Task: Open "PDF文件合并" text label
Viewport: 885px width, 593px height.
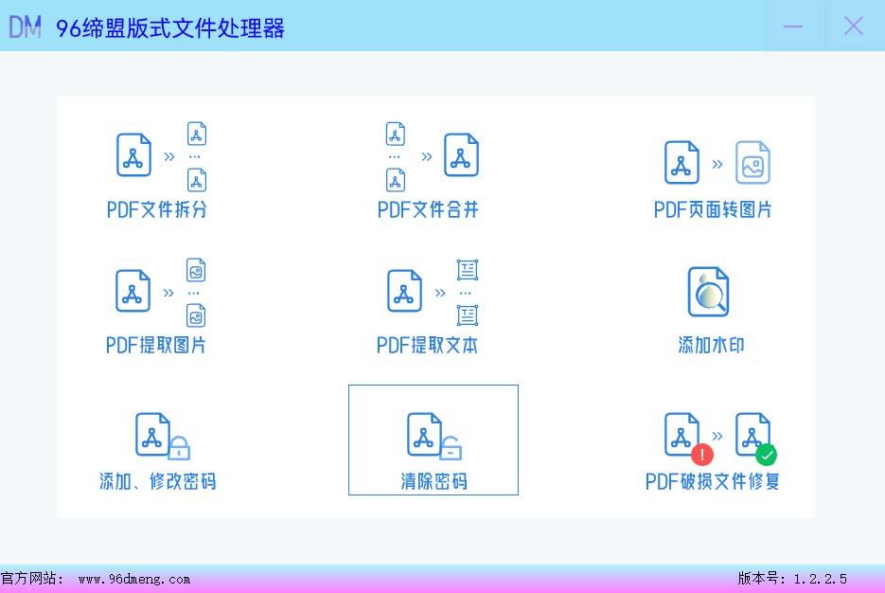Action: 428,210
